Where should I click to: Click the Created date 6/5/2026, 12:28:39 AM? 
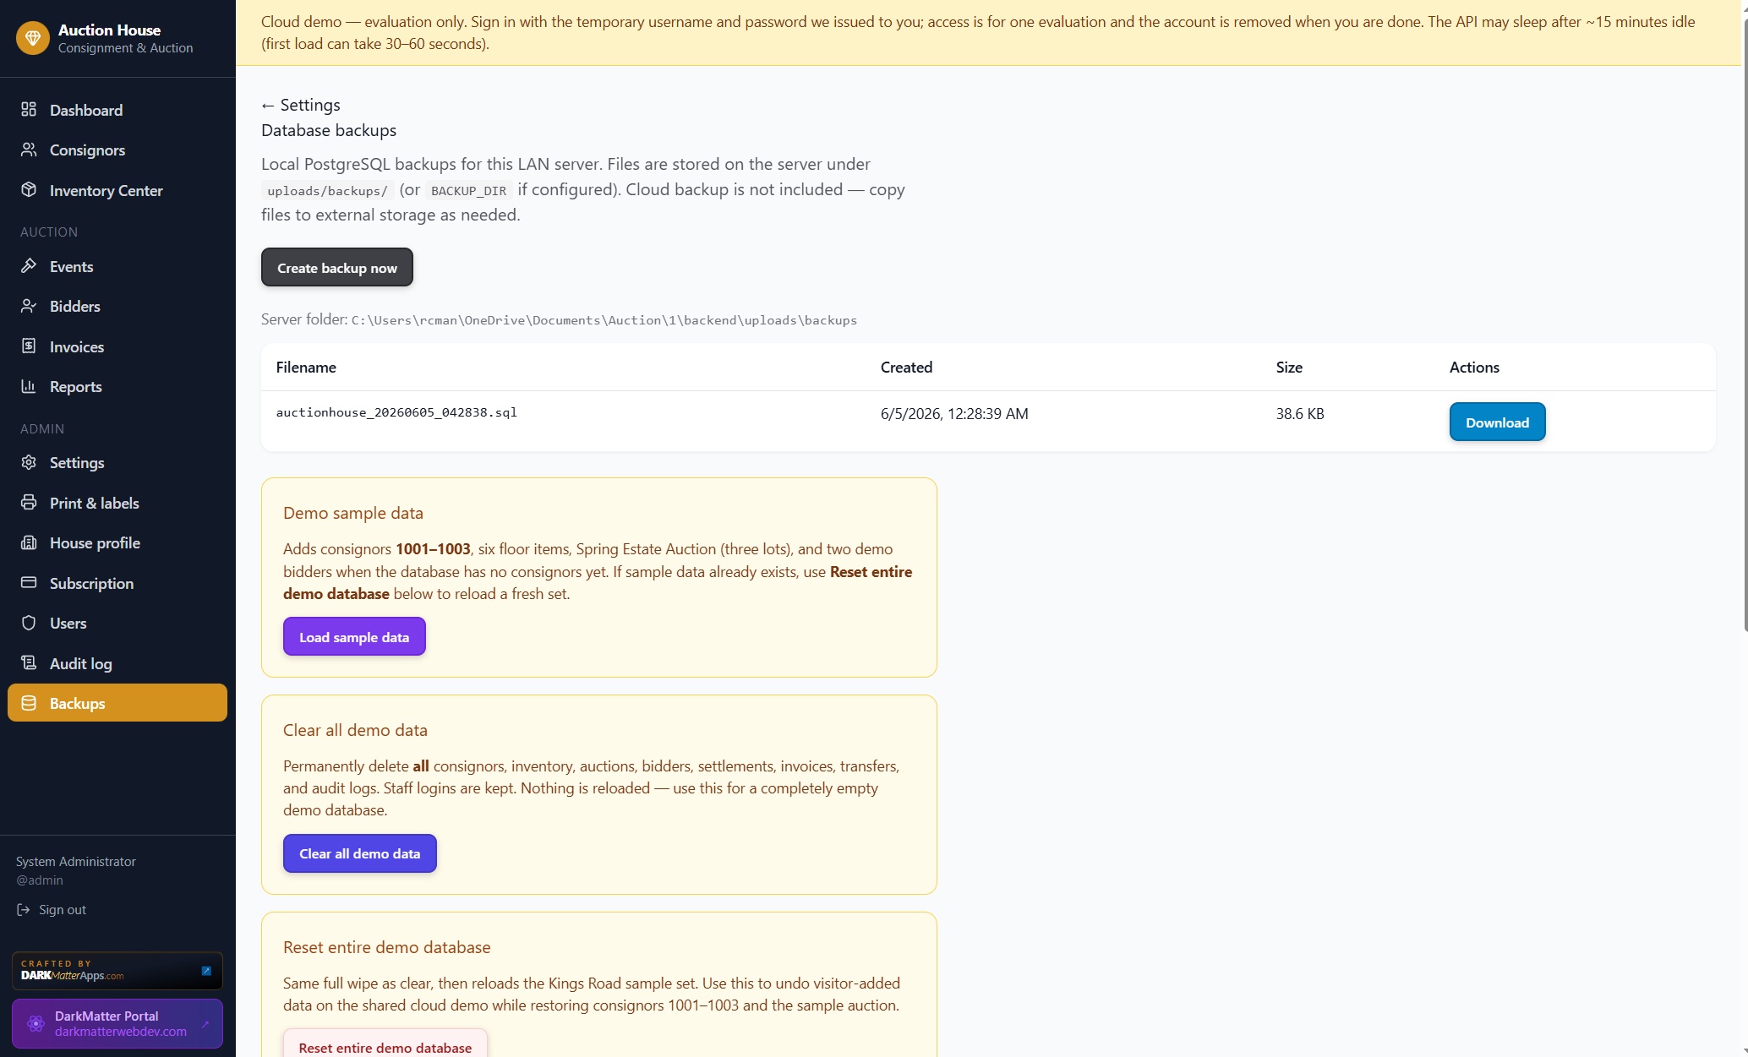954,414
